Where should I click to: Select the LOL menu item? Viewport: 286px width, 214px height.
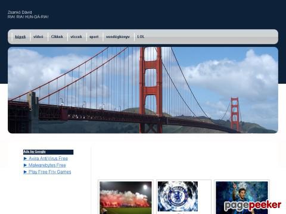tap(141, 37)
